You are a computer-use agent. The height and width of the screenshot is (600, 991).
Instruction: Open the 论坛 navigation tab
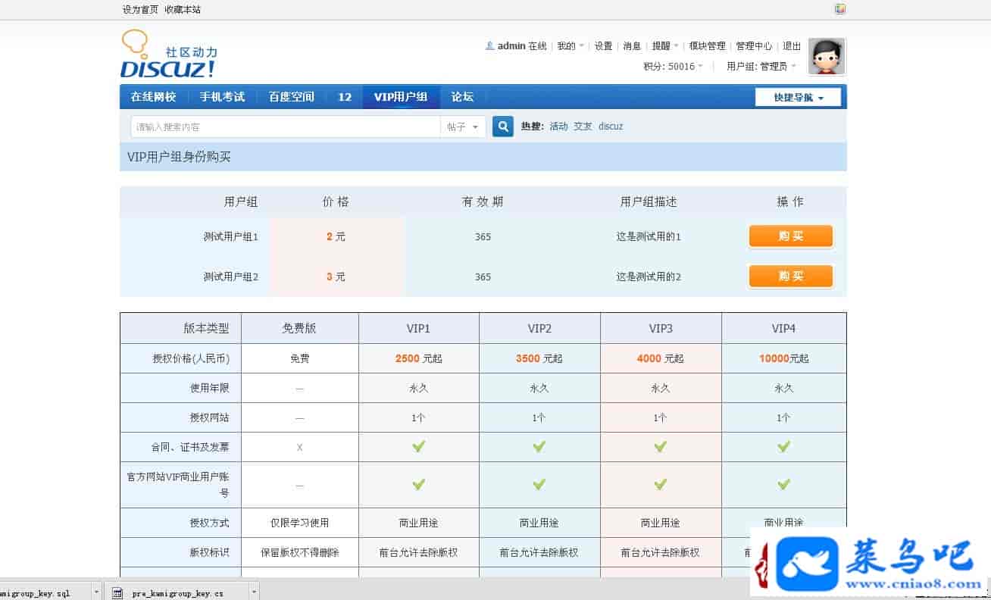click(462, 97)
